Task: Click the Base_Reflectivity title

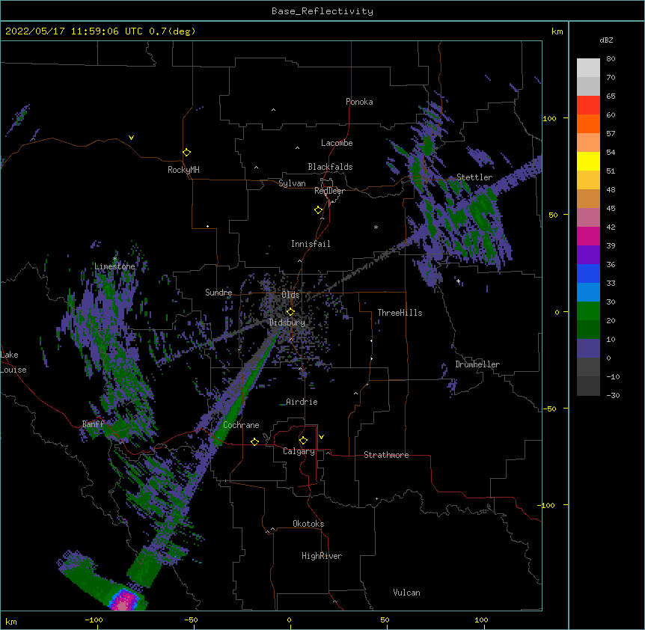Action: click(x=322, y=11)
